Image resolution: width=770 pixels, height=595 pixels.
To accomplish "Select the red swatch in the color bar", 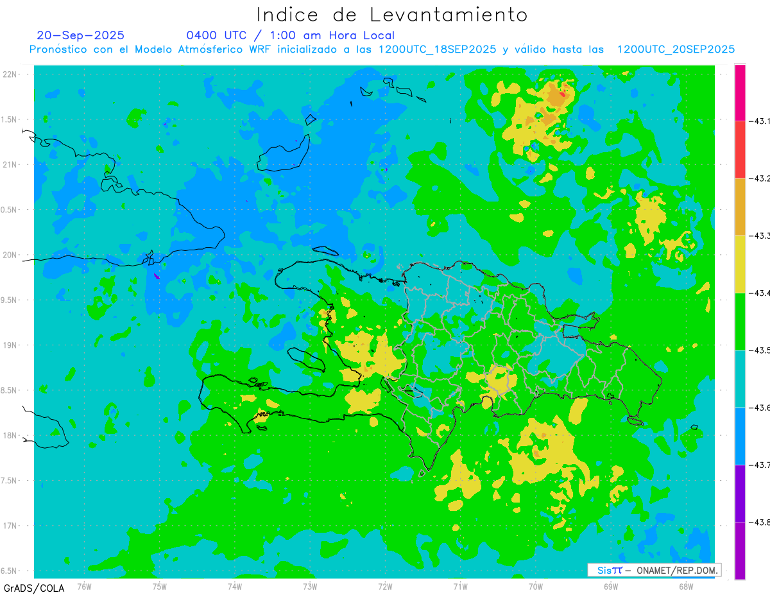I will (740, 150).
